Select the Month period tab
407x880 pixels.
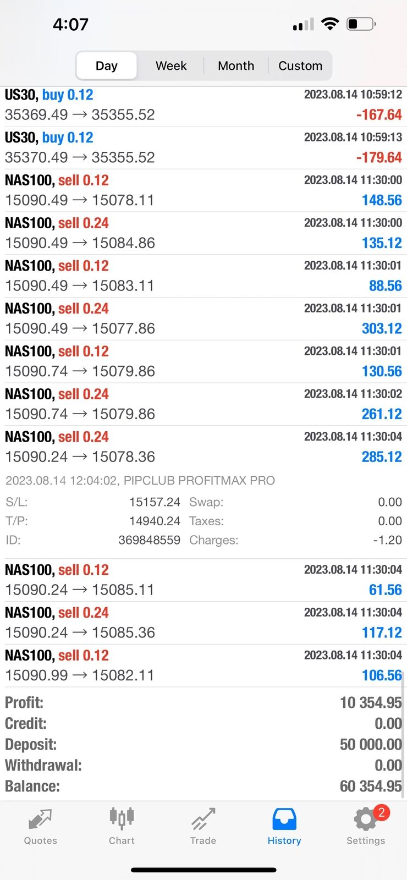point(236,66)
